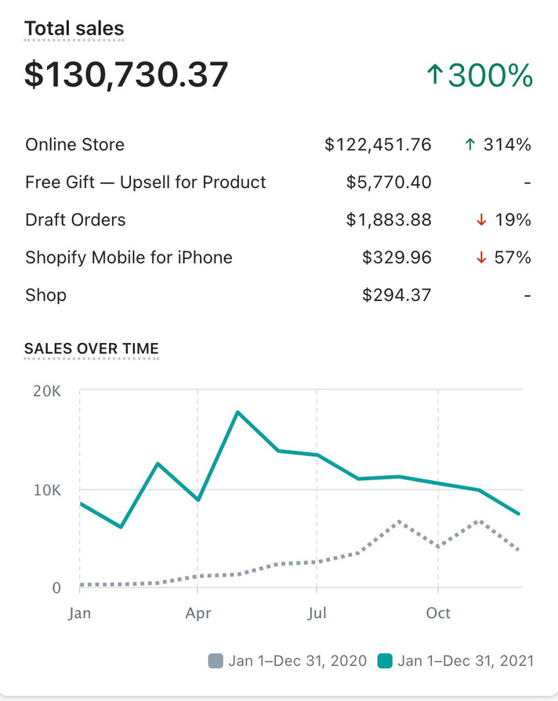Click the Draft Orders channel label

pos(75,220)
